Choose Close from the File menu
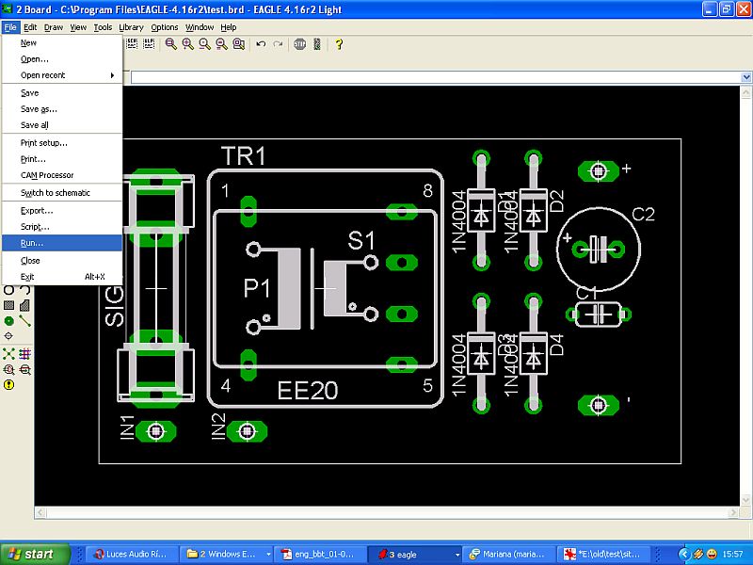The image size is (753, 565). click(62, 261)
